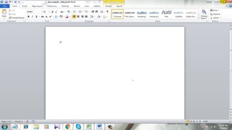This screenshot has width=232, height=130.
Task: Click the Save icon in quick access toolbar
Action: [6, 2]
